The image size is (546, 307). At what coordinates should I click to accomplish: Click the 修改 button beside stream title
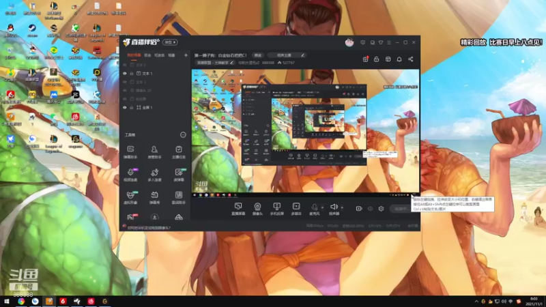pos(258,55)
